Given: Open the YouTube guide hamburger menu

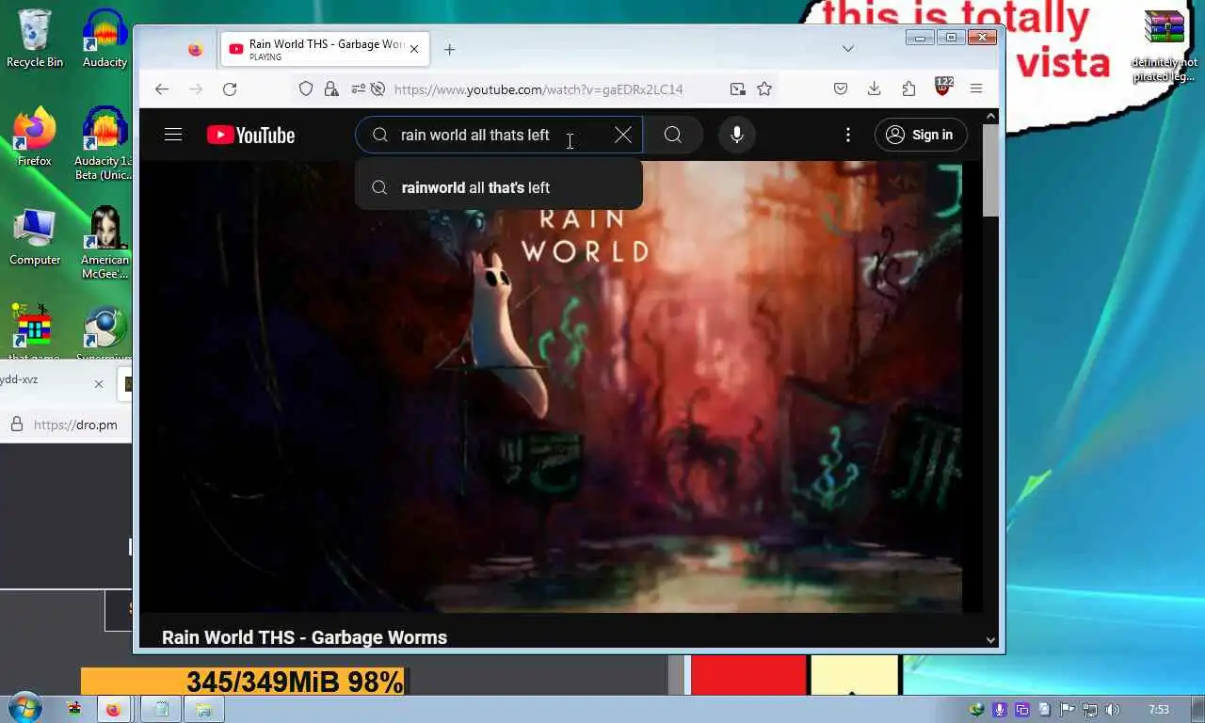Looking at the screenshot, I should tap(173, 135).
